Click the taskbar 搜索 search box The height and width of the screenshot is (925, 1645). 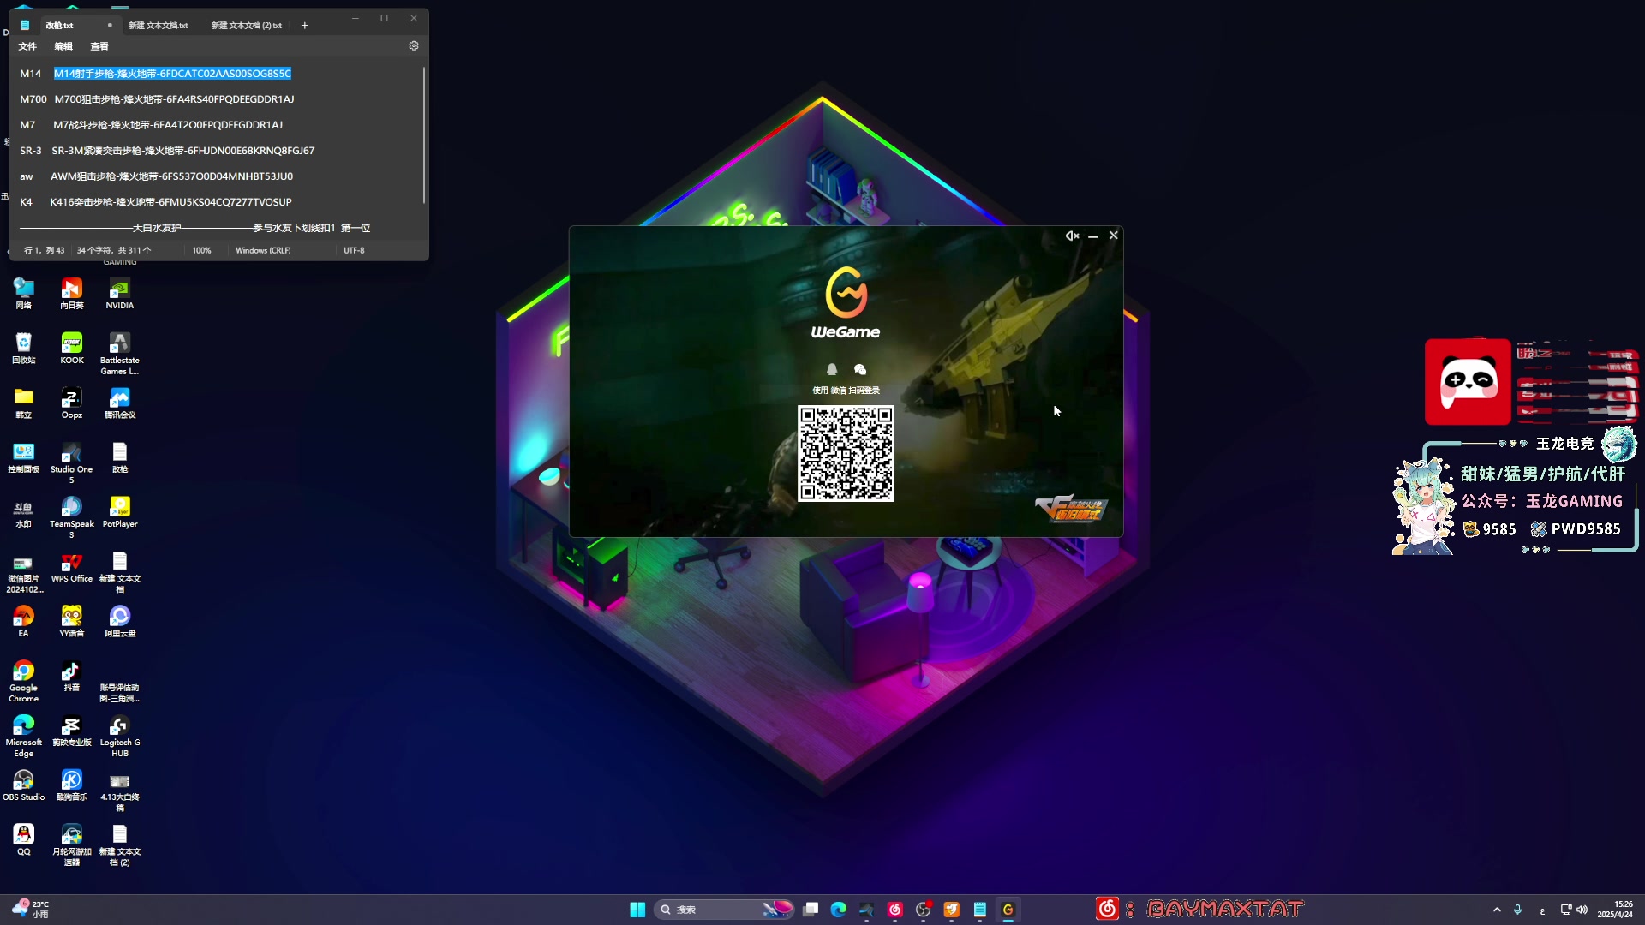pos(725,910)
